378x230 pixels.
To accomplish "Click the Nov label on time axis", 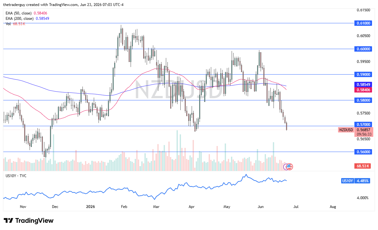I will click(22, 207).
